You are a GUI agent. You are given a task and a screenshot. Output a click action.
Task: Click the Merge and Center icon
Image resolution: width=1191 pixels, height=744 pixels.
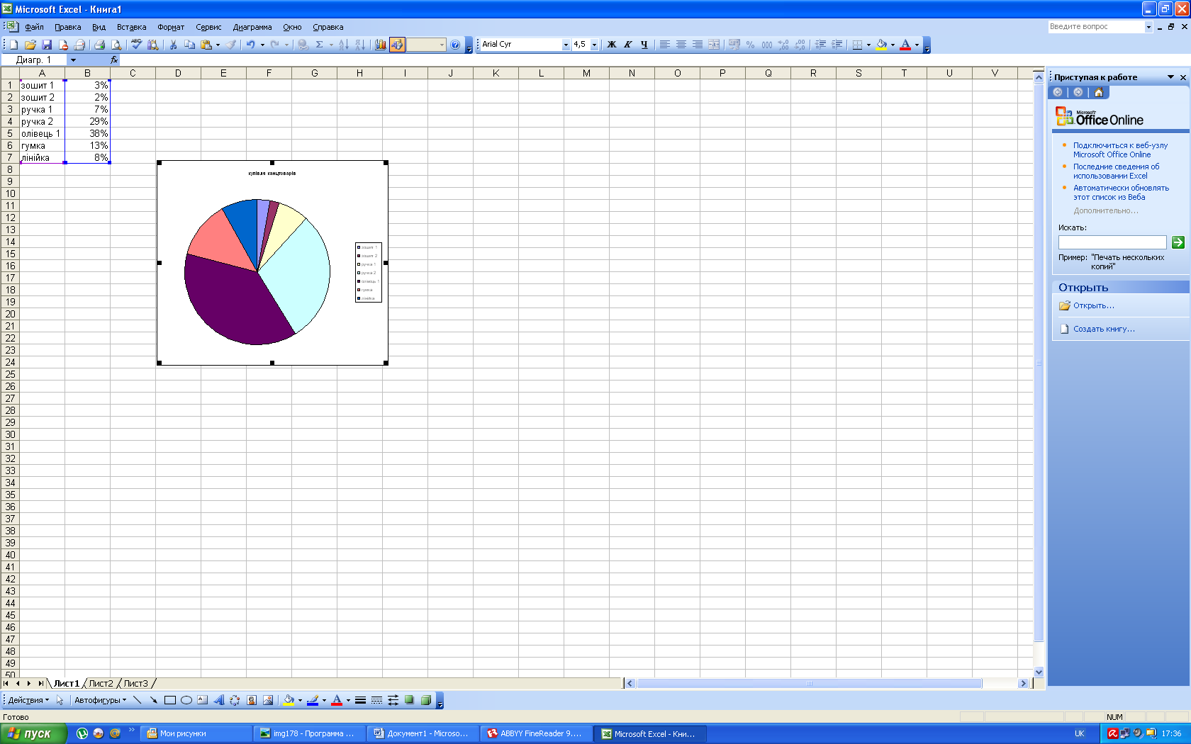(713, 45)
